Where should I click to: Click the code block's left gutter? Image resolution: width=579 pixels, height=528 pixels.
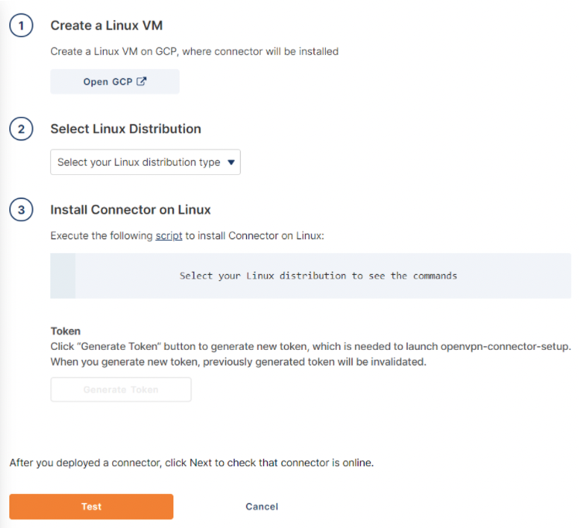[63, 276]
